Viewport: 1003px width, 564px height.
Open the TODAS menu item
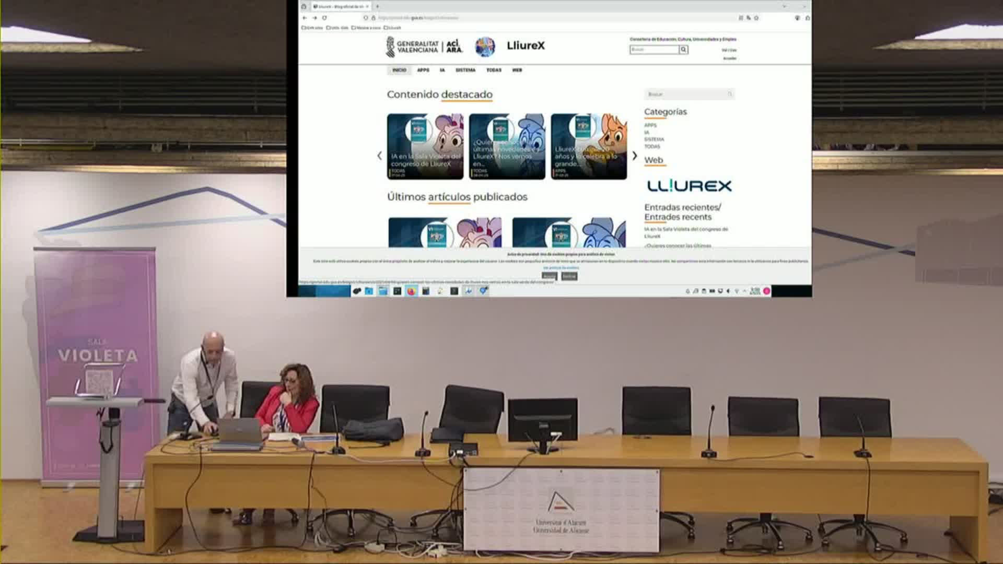[x=494, y=70]
